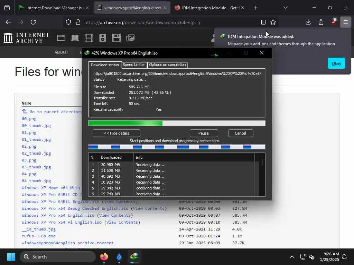Click the muted volume tray icon
The image size is (354, 265).
(312, 257)
